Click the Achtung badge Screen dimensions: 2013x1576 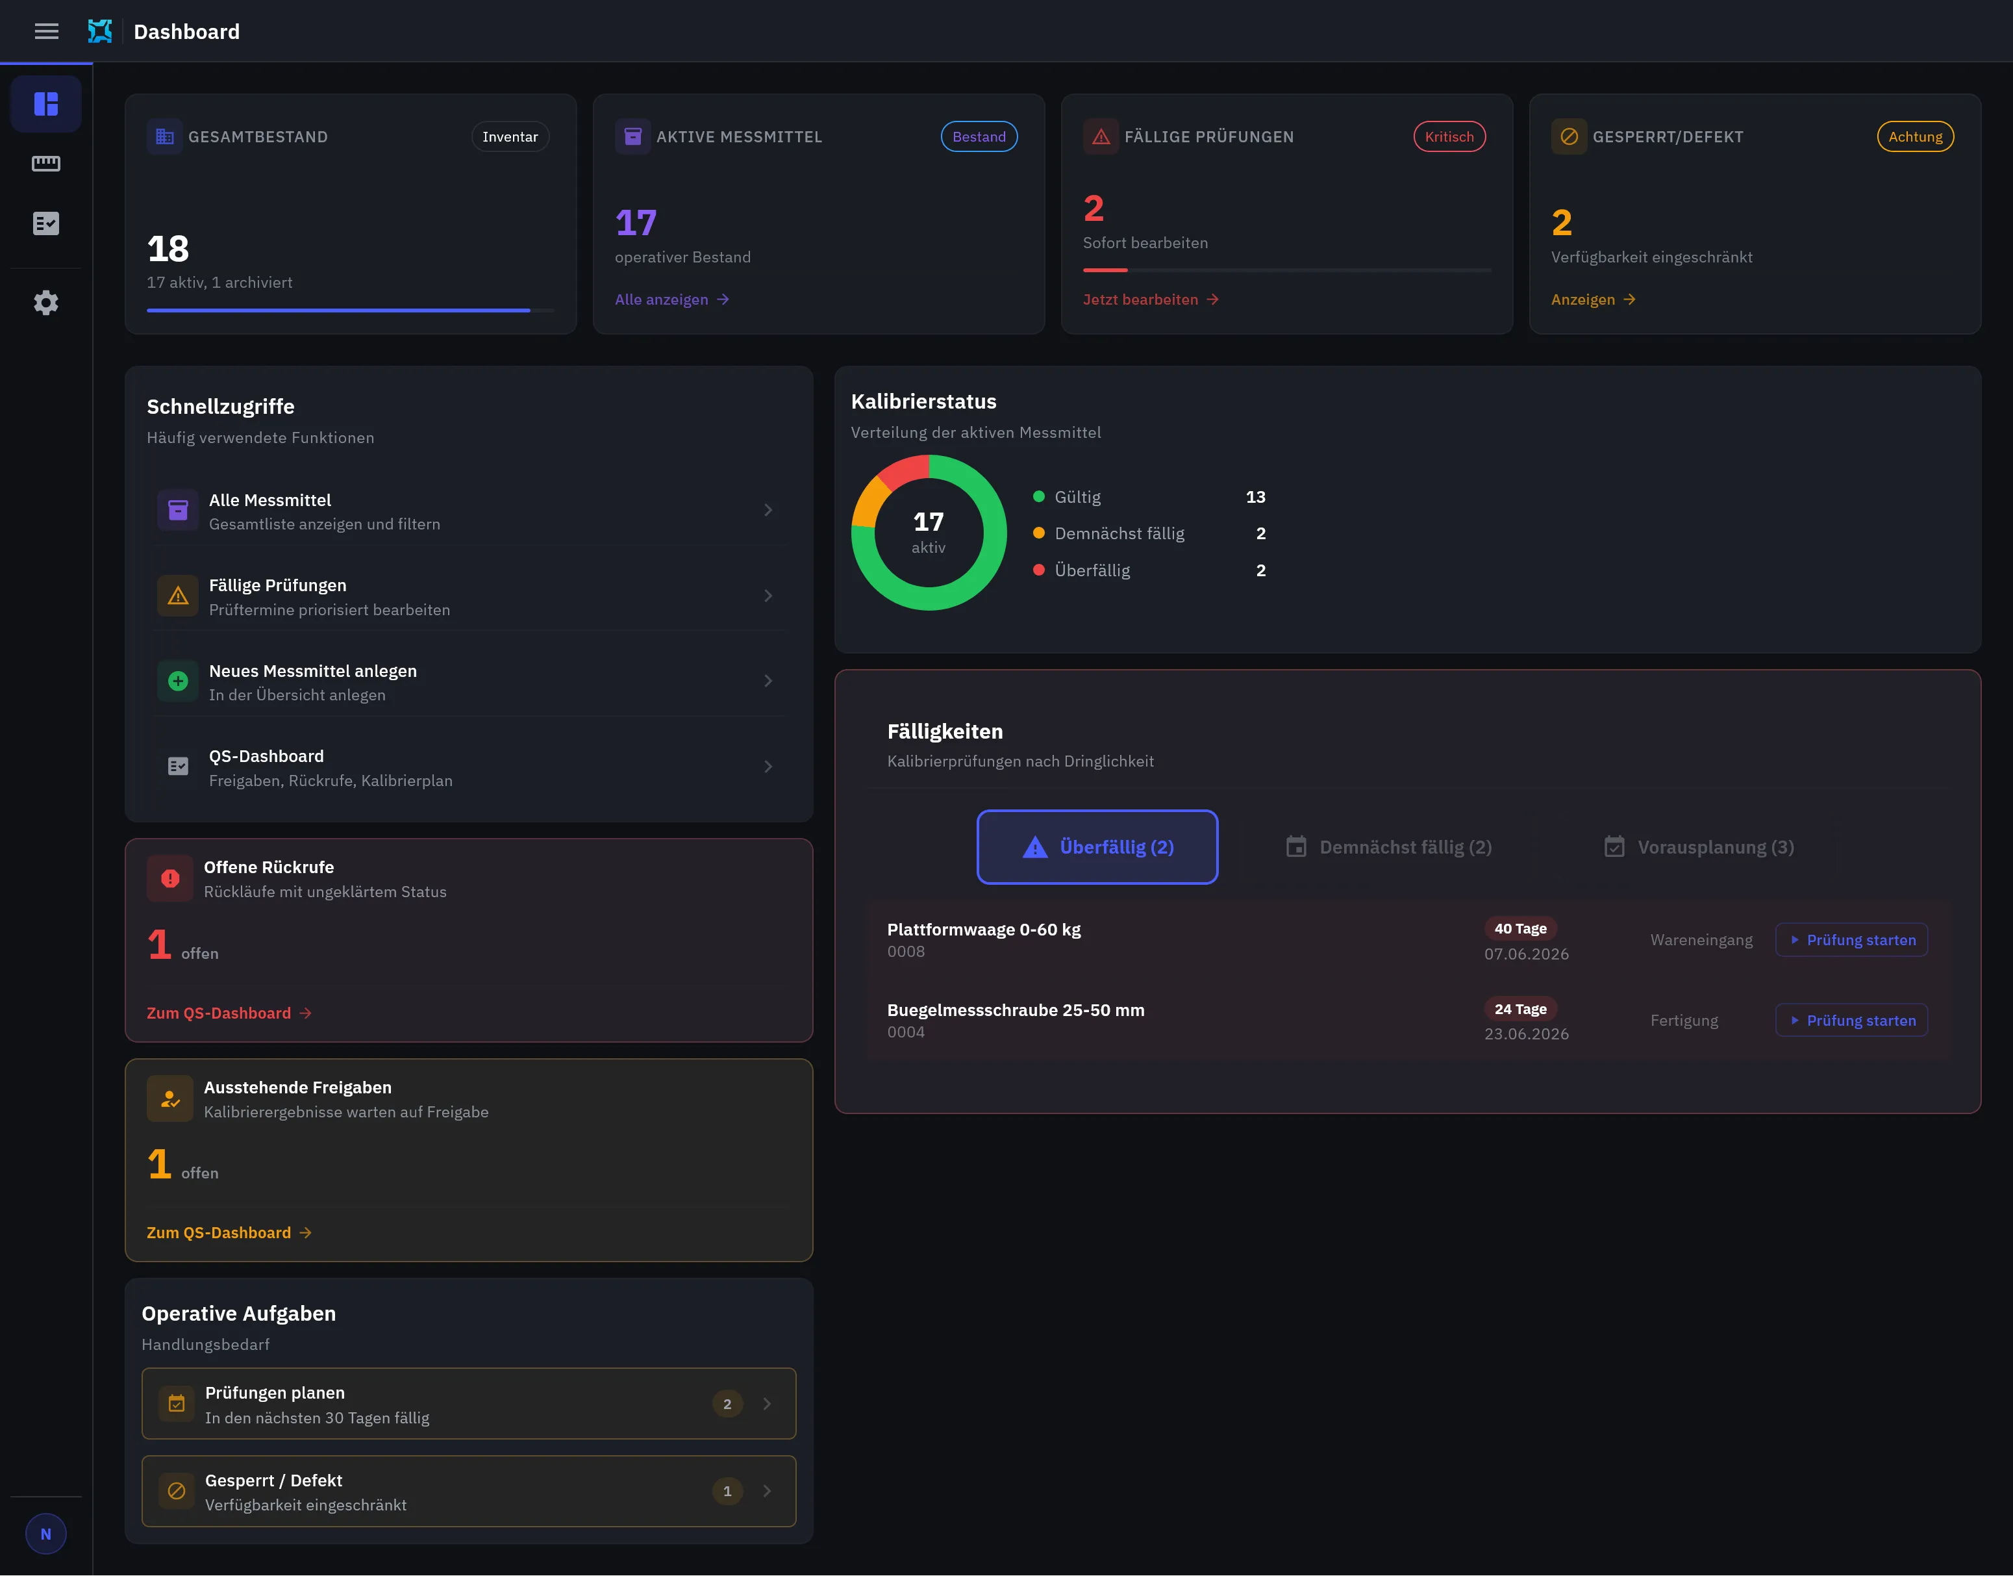point(1915,136)
